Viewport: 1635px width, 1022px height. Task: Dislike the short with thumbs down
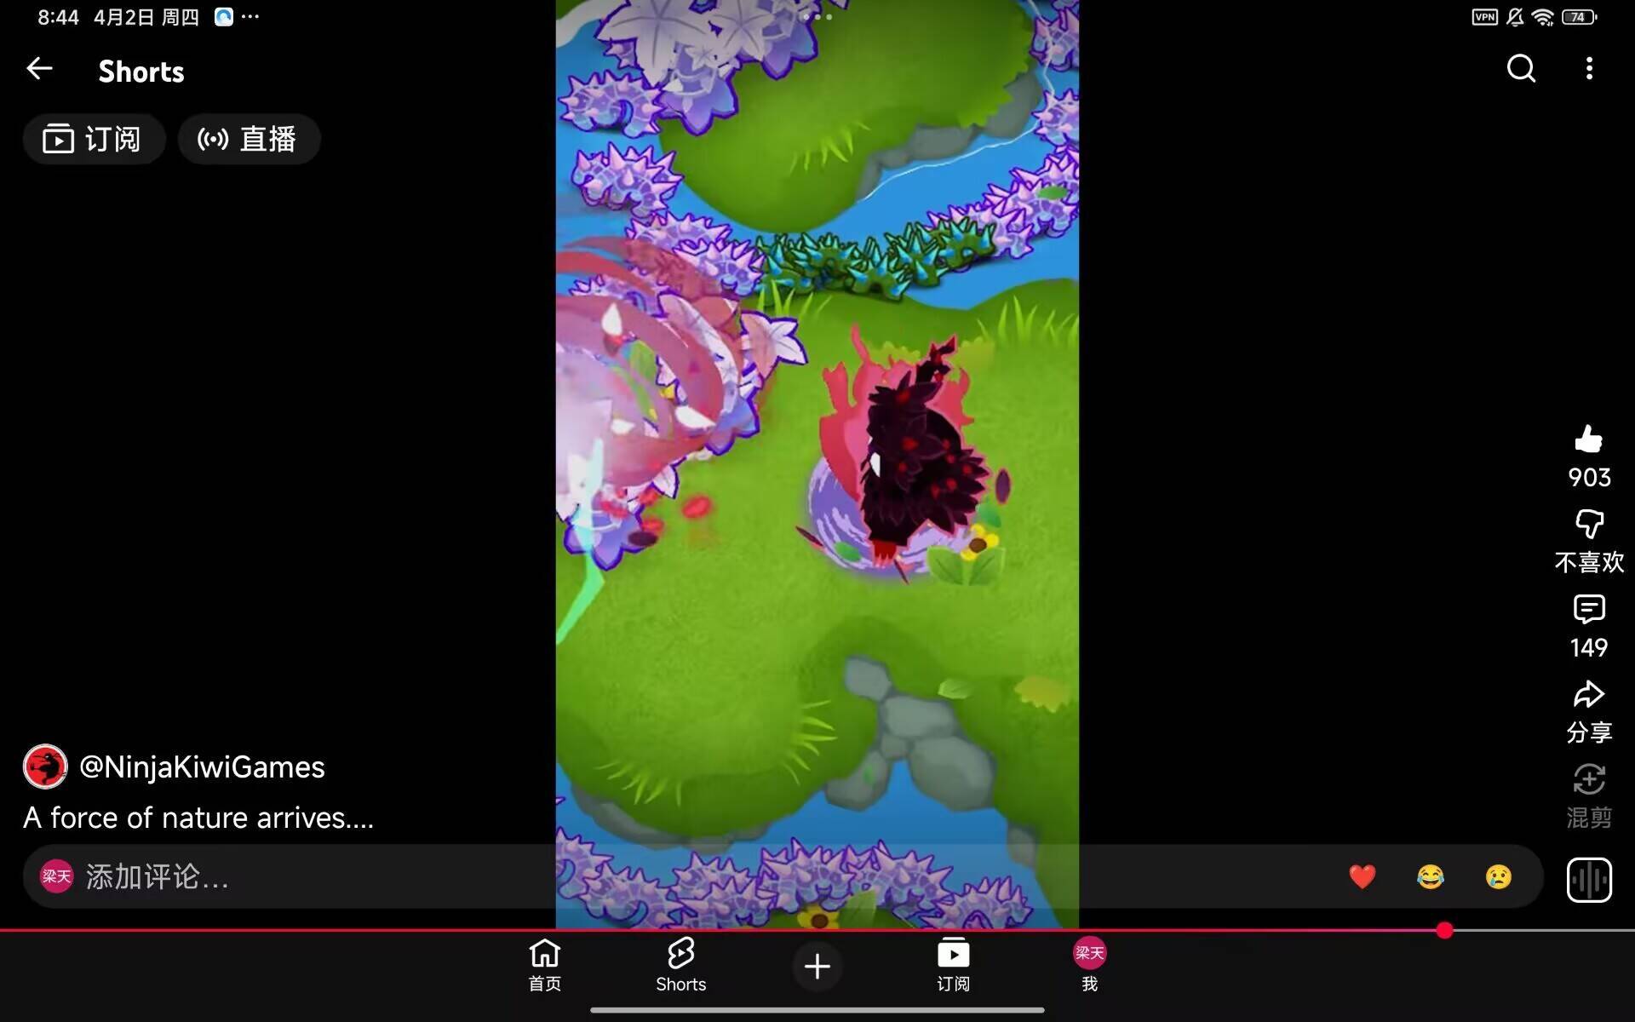[x=1589, y=525]
